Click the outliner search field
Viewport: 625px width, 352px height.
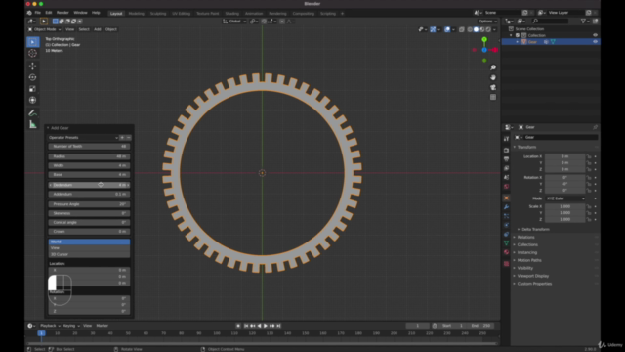point(551,22)
